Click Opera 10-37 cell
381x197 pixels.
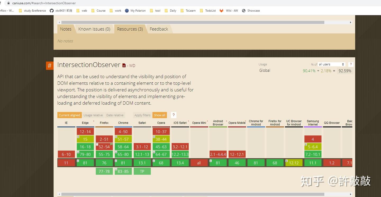click(161, 132)
